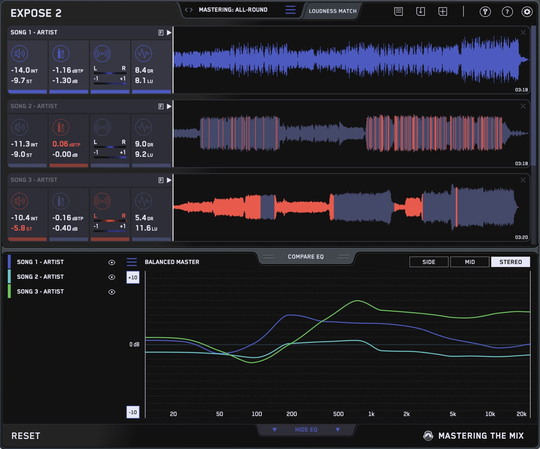Click the export download icon in the top bar
The image size is (540, 449).
421,12
